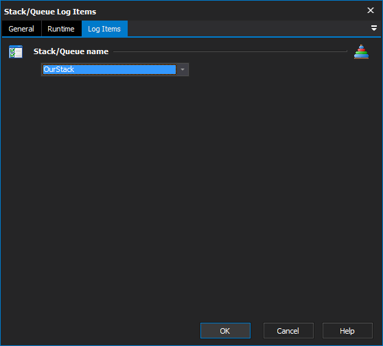Click the Stack/Queue name heading label
The image size is (383, 346).
click(x=71, y=51)
